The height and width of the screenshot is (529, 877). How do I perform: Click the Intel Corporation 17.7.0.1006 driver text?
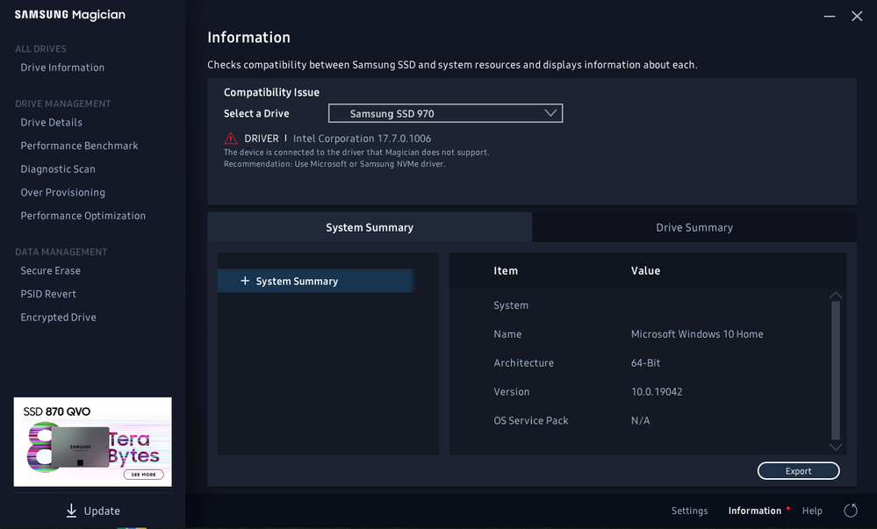[362, 139]
